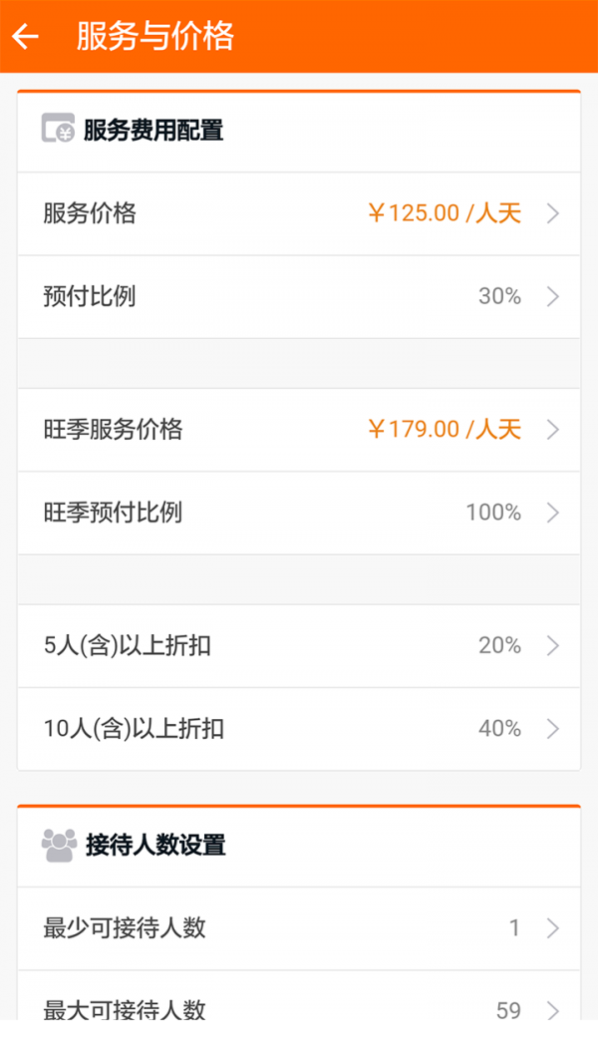The image size is (598, 1064).
Task: Open the 最少可接待人数 row label
Action: [125, 927]
